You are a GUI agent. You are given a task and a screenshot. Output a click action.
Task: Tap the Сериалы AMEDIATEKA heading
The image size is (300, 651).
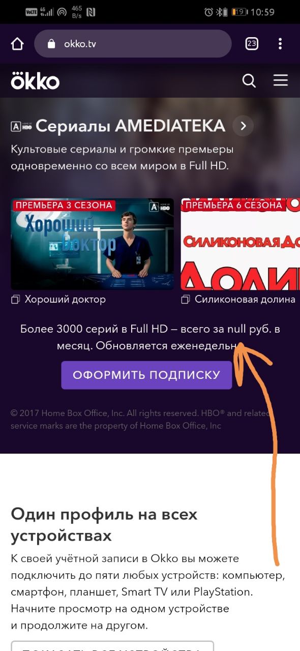[130, 126]
